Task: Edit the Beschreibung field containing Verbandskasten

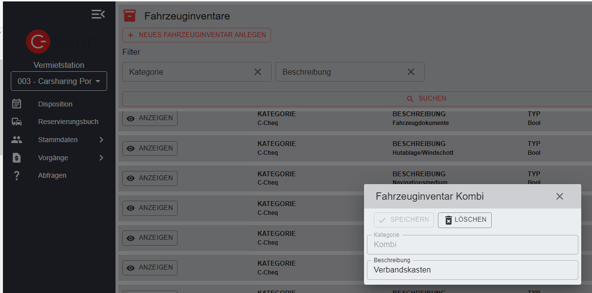Action: pos(472,270)
